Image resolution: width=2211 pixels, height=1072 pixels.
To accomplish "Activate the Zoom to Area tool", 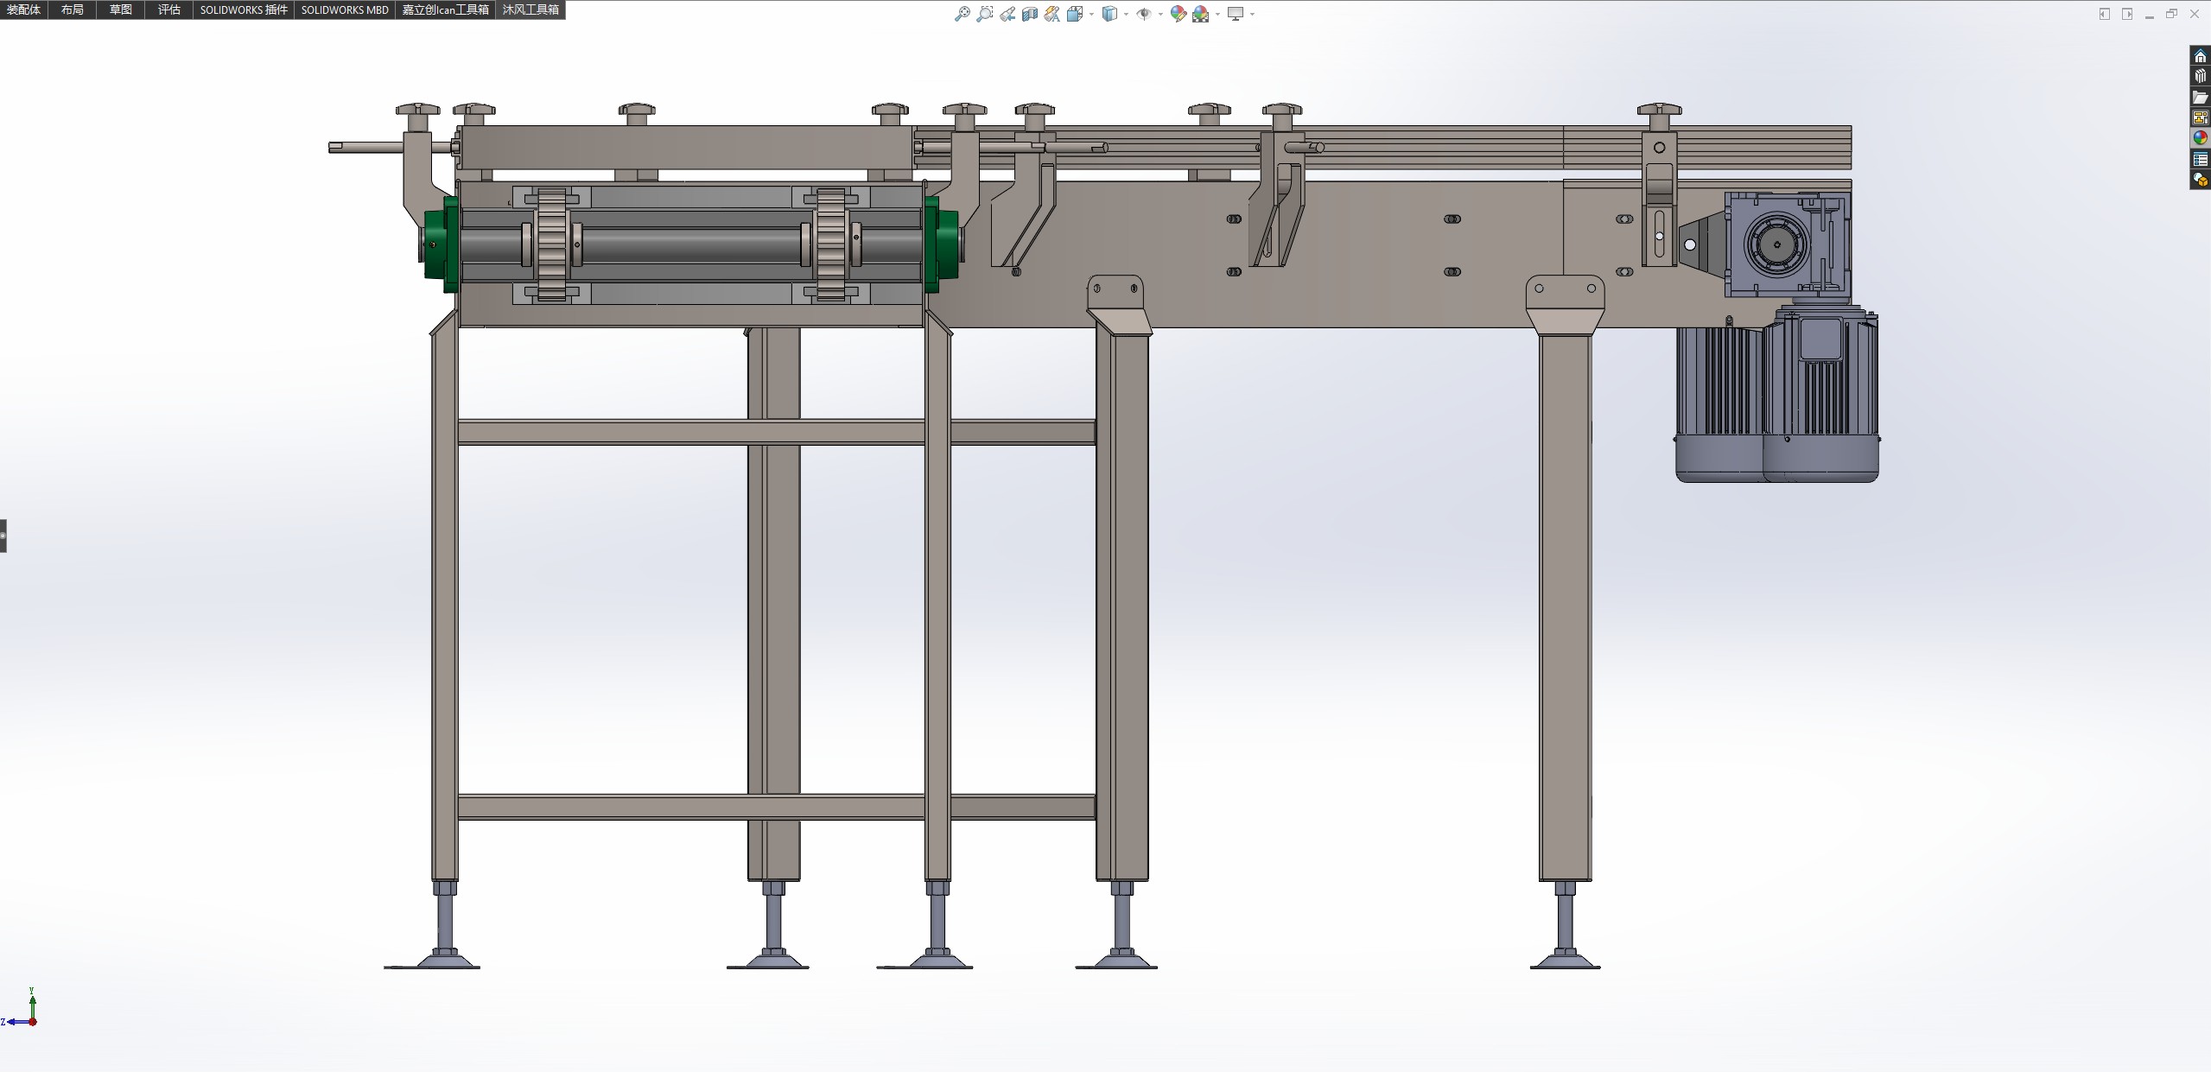I will pos(984,14).
